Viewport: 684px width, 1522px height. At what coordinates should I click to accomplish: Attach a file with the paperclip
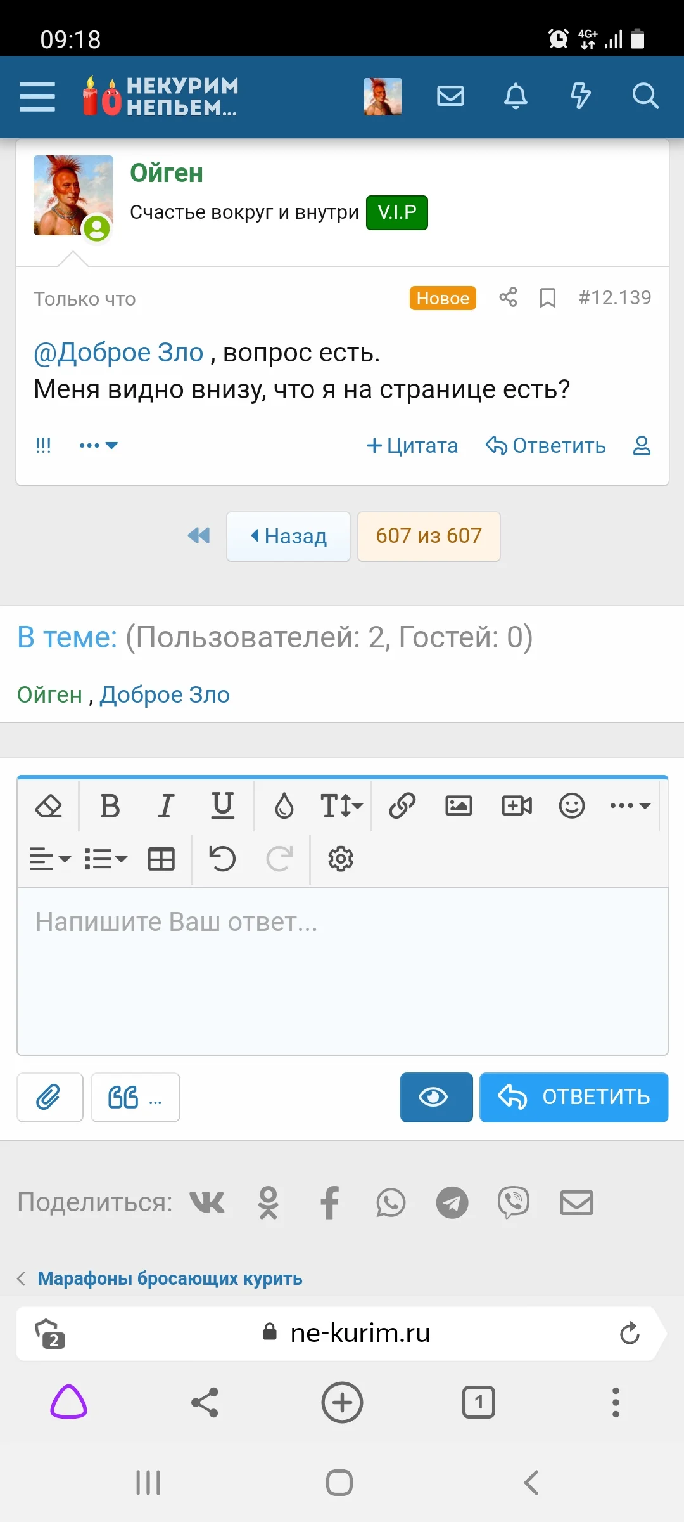[50, 1098]
